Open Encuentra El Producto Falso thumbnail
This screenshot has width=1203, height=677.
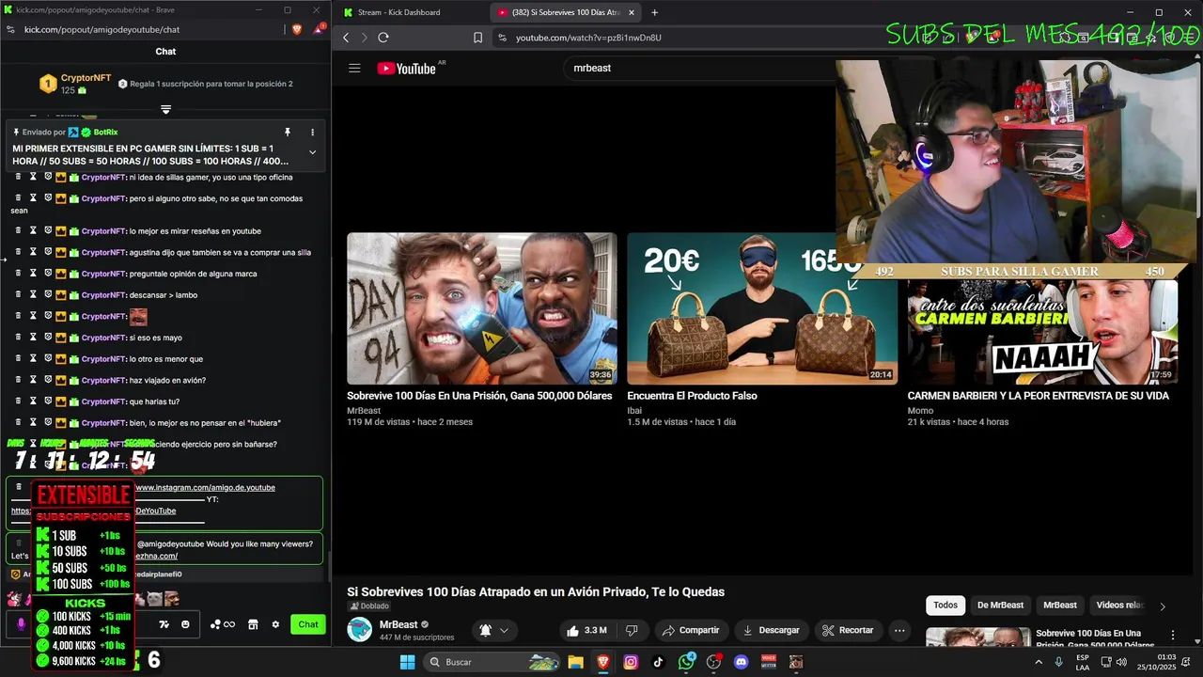(762, 308)
